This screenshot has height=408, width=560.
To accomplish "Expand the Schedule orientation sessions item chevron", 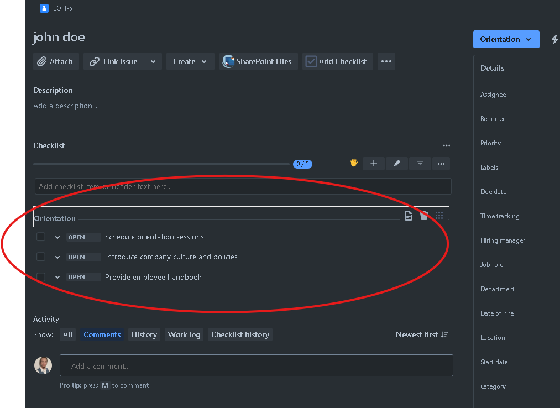I will click(57, 237).
